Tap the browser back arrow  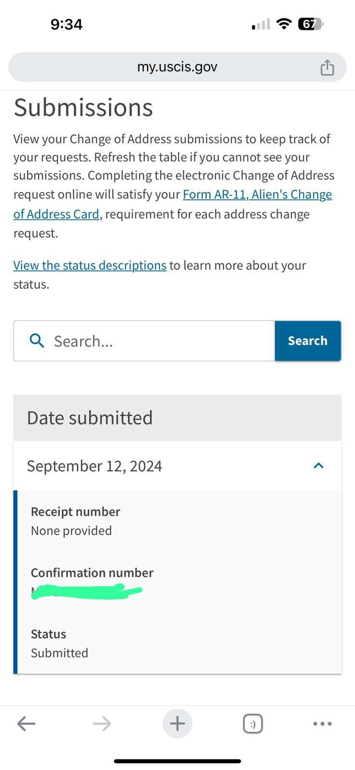[26, 723]
